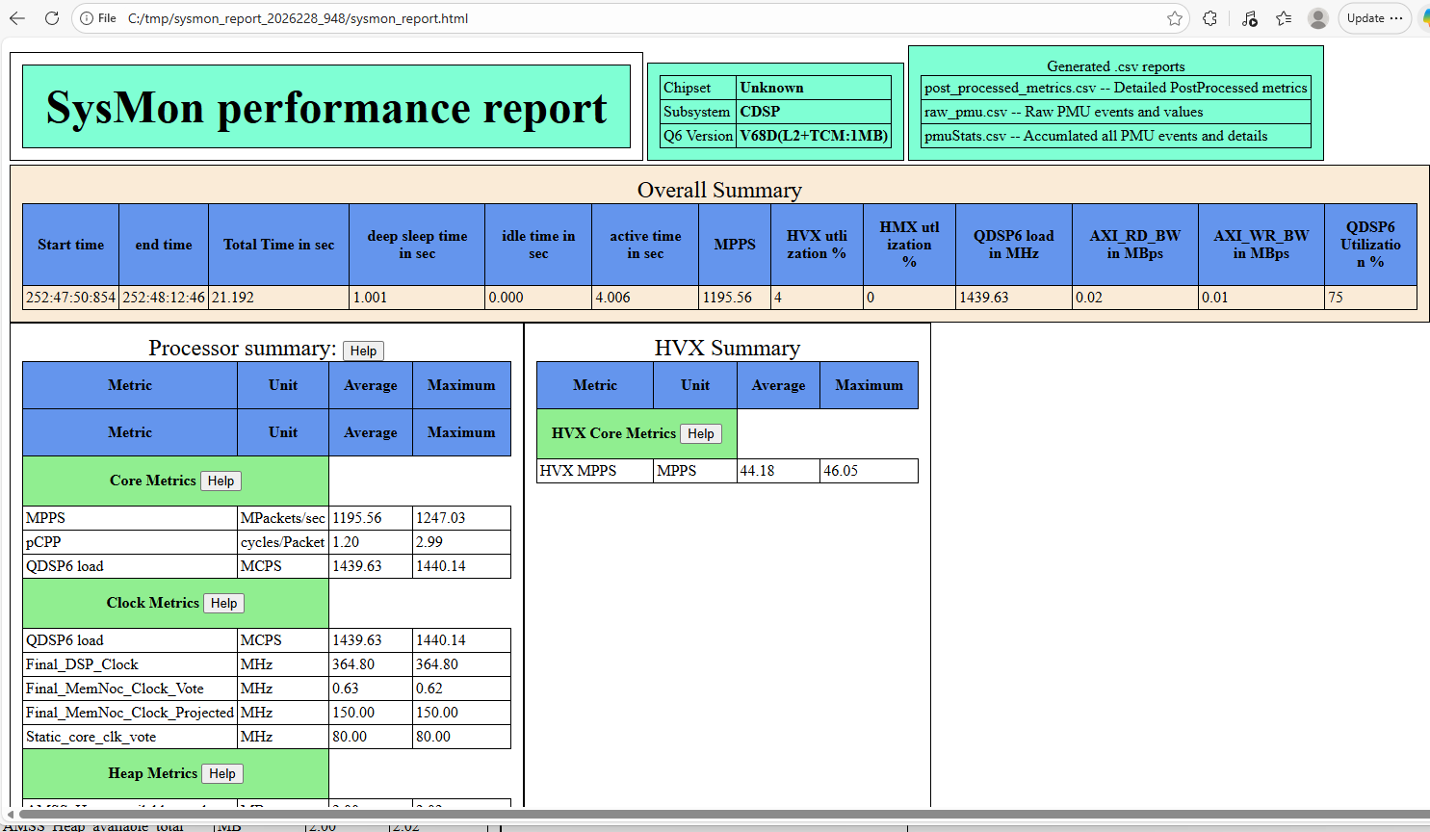Open Help for HVX Core Metrics
The image size is (1430, 832).
700,433
